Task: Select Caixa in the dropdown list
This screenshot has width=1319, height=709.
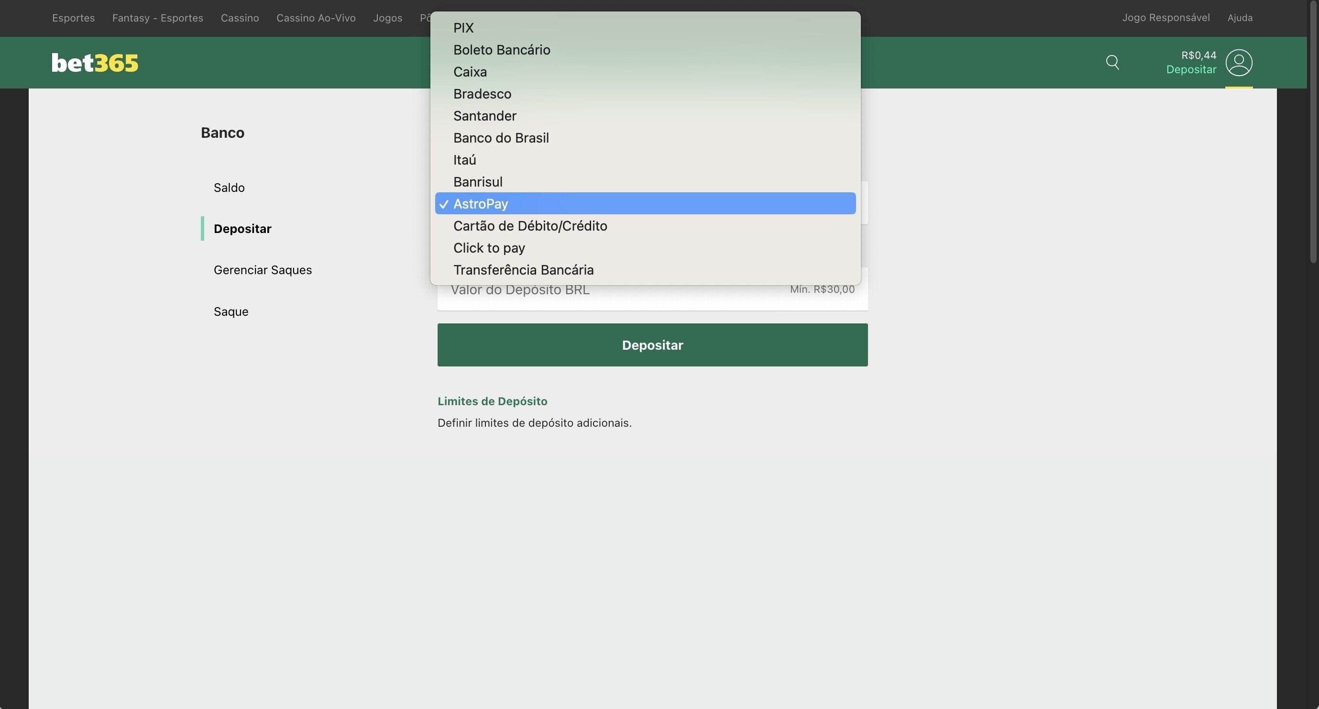Action: coord(645,72)
